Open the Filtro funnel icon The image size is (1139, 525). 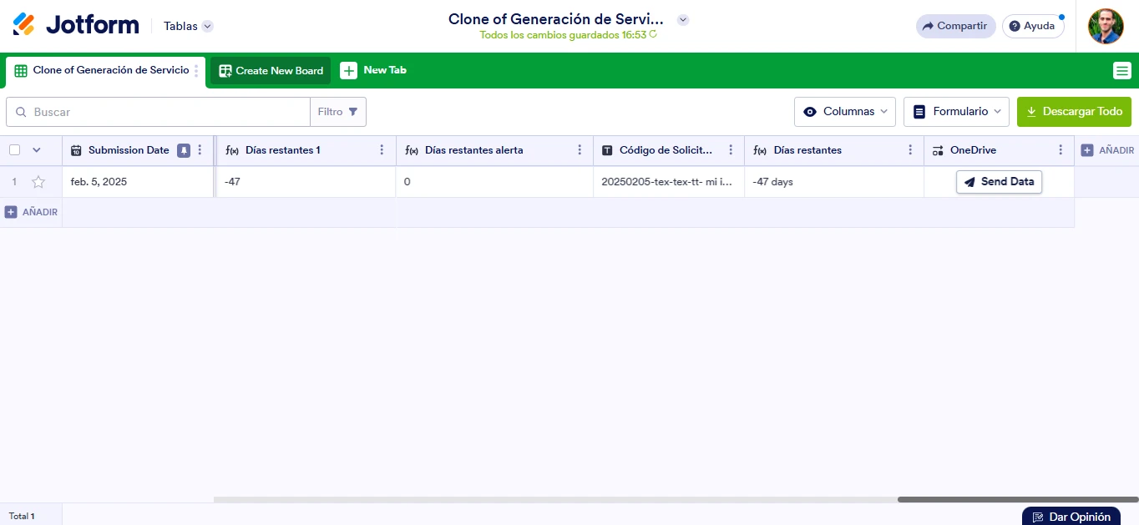(352, 111)
